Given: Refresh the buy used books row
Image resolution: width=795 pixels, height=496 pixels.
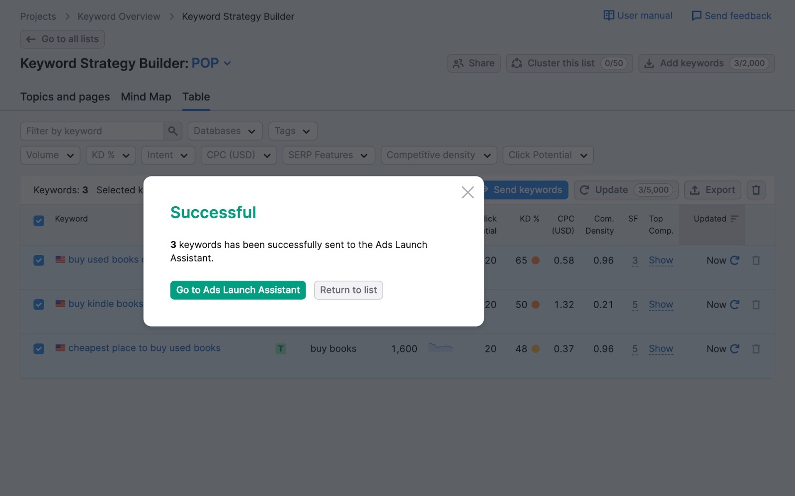Looking at the screenshot, I should pos(735,260).
